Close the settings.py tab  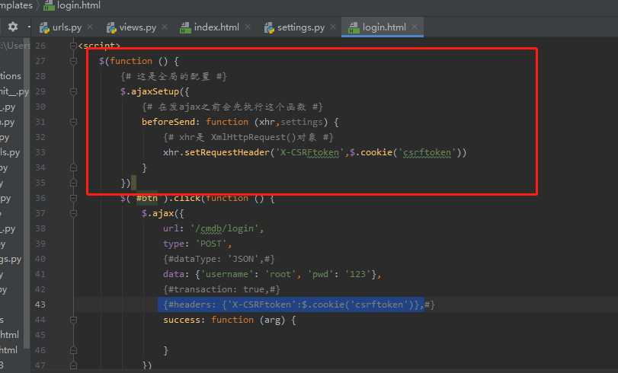point(333,27)
